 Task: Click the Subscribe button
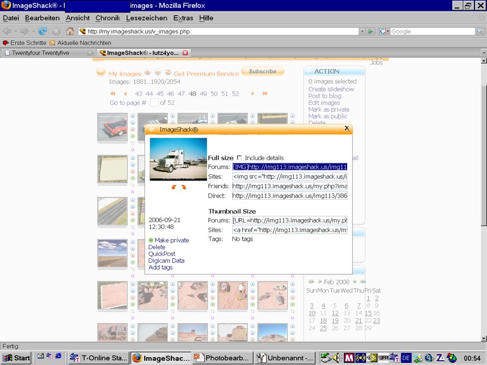262,71
